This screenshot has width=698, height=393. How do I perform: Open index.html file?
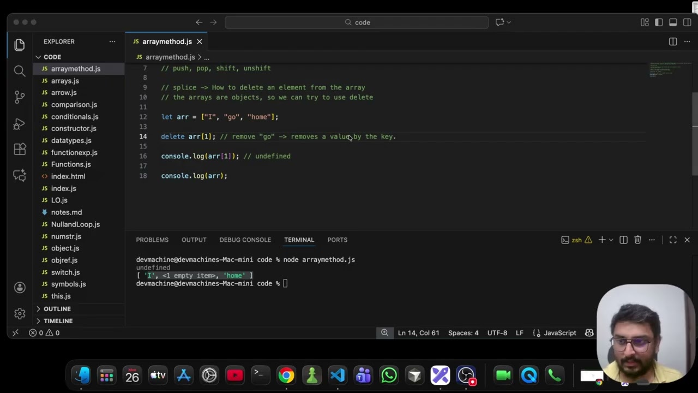[x=68, y=176]
